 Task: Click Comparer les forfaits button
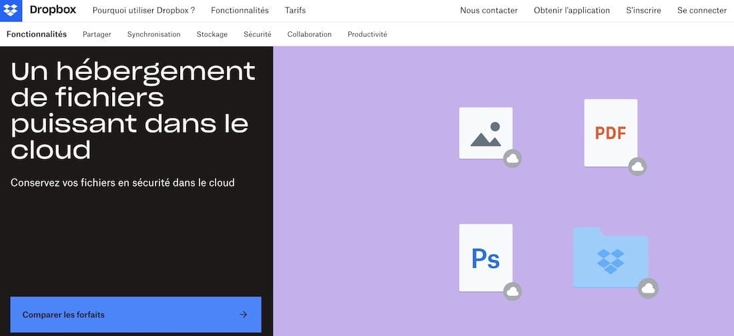[x=135, y=315]
